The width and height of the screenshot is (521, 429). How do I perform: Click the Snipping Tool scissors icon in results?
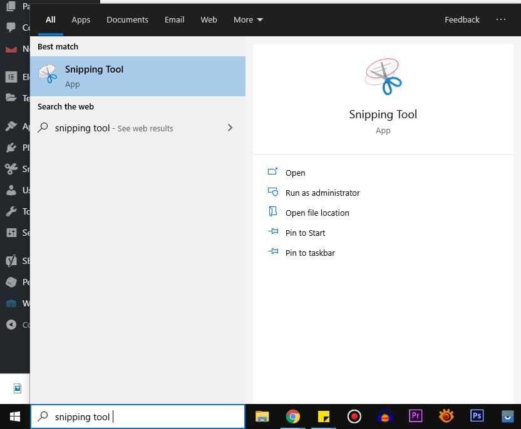click(x=48, y=74)
